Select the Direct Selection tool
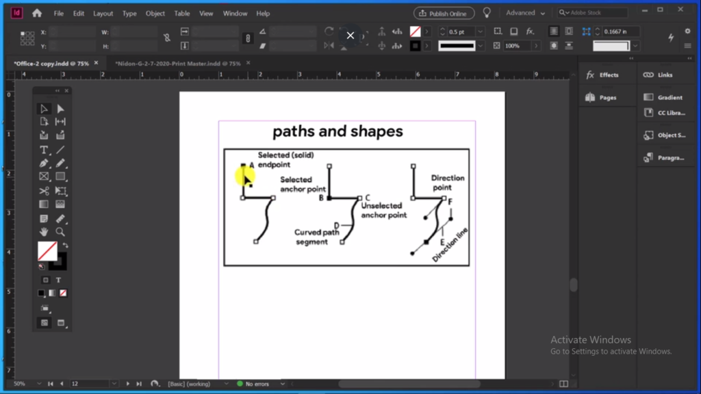This screenshot has width=701, height=394. [60, 109]
